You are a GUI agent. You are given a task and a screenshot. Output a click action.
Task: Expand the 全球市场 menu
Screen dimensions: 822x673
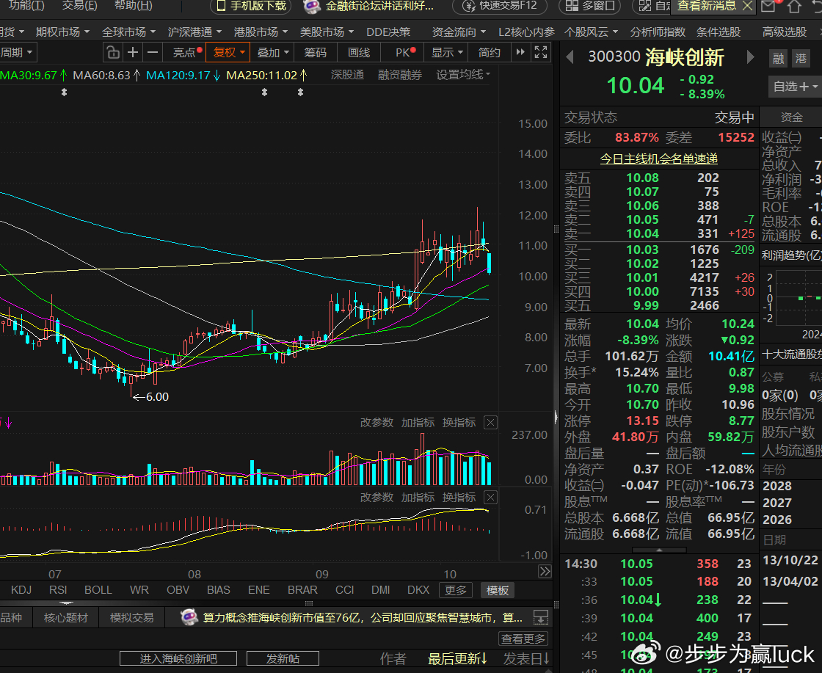tap(128, 32)
